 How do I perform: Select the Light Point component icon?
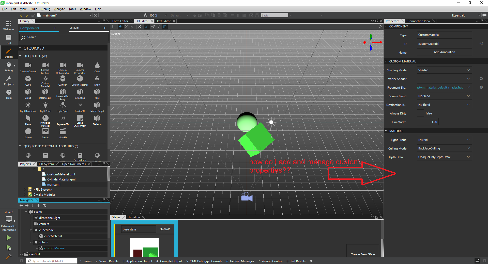45,107
